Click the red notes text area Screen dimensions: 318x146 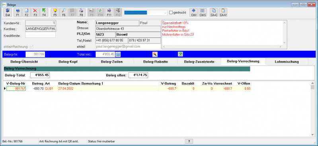tap(222, 33)
